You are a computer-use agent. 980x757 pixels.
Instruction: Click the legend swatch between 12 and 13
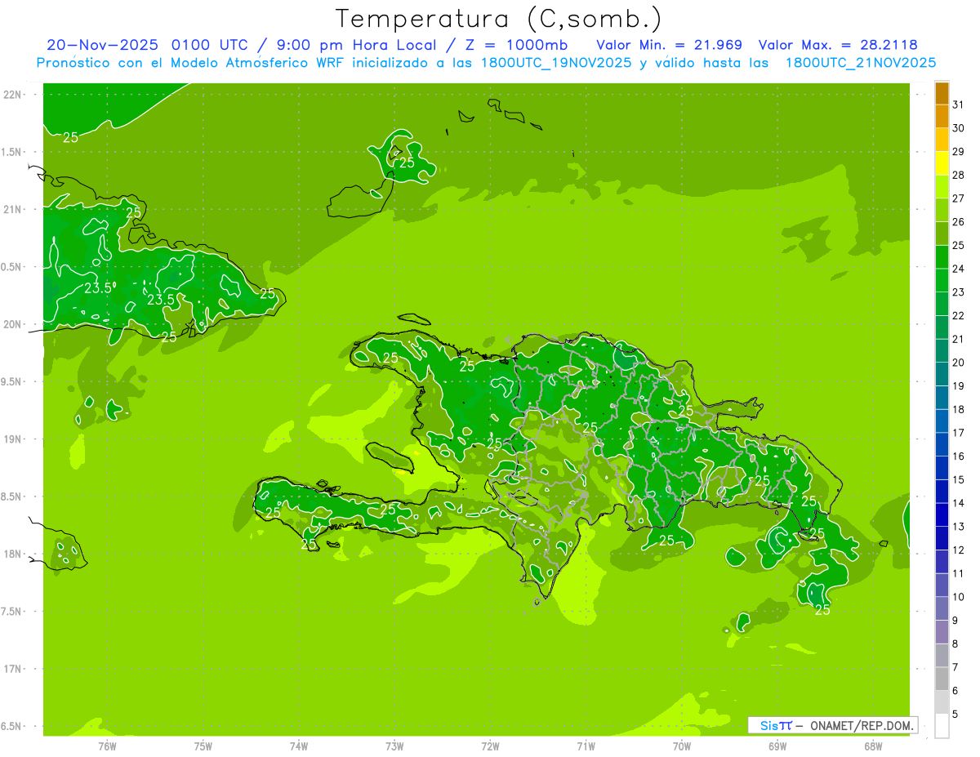942,538
